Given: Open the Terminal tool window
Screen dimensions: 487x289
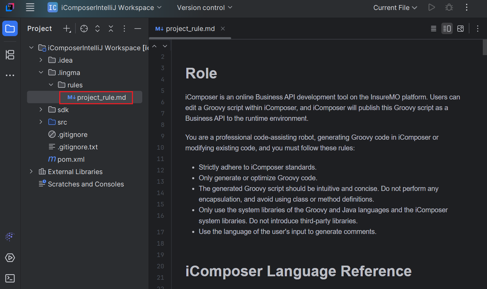Looking at the screenshot, I should coord(10,278).
